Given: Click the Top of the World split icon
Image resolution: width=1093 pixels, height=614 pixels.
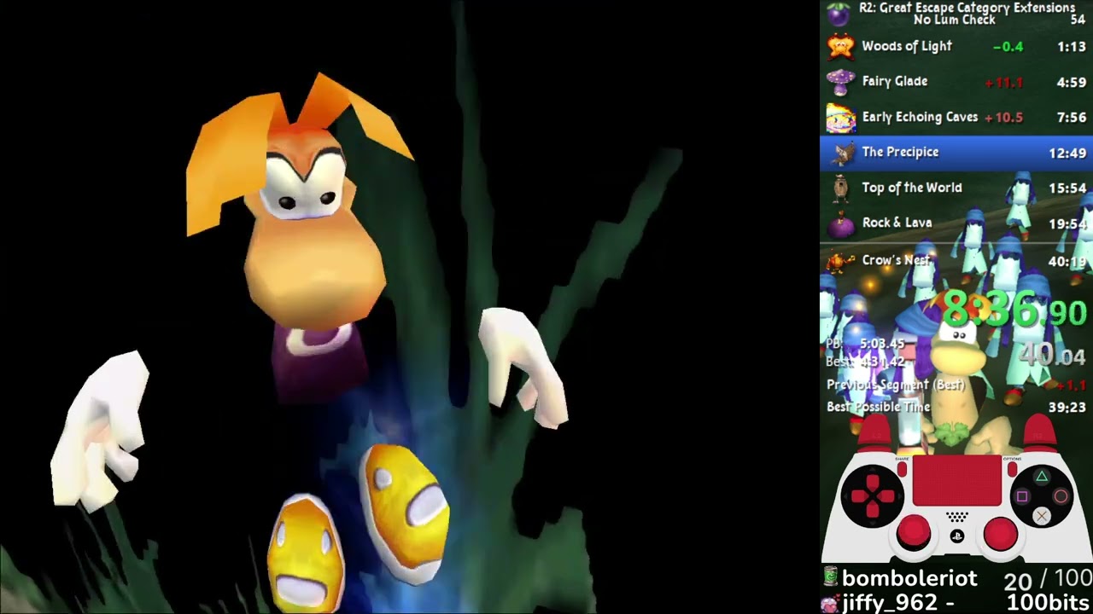Looking at the screenshot, I should coord(841,188).
